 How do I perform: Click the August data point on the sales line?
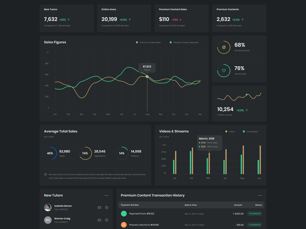coord(147,76)
